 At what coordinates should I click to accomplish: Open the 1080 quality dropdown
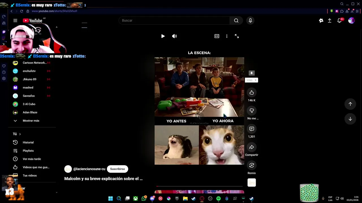251,80
